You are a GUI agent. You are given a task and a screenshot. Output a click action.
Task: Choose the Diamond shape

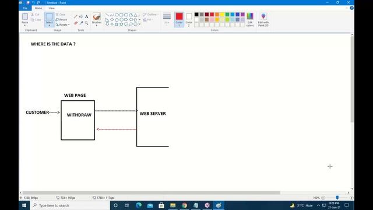tap(112, 19)
